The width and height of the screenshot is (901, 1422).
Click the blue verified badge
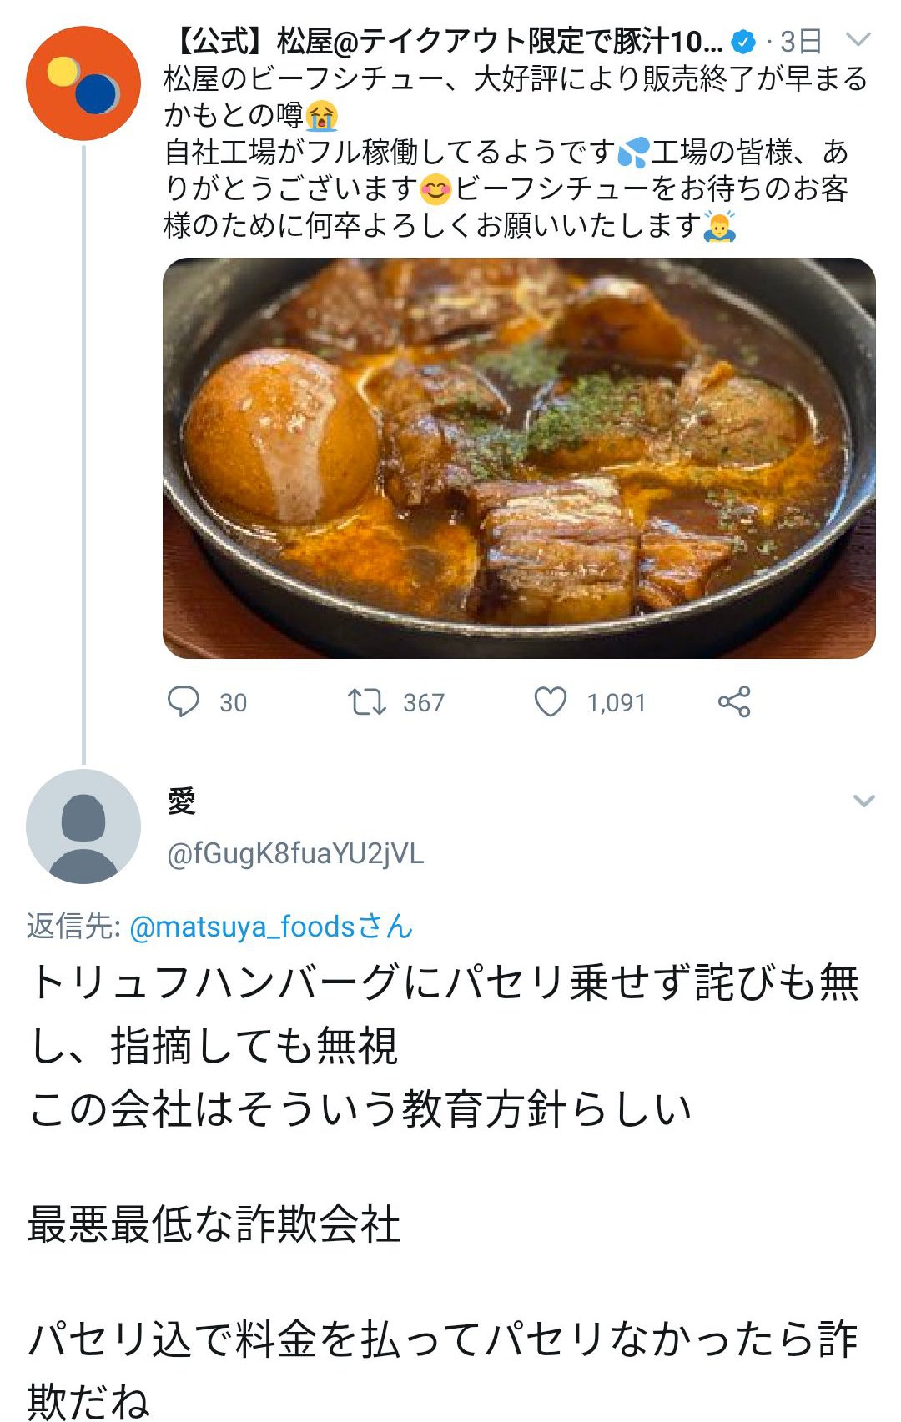point(742,41)
